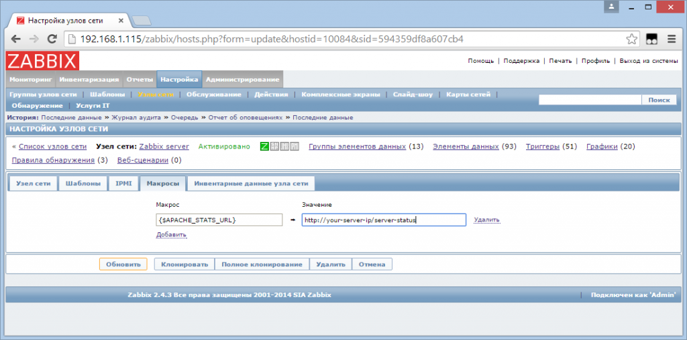Screen dimensions: 687x340
Task: Reload the page with the refresh icon
Action: [52, 39]
